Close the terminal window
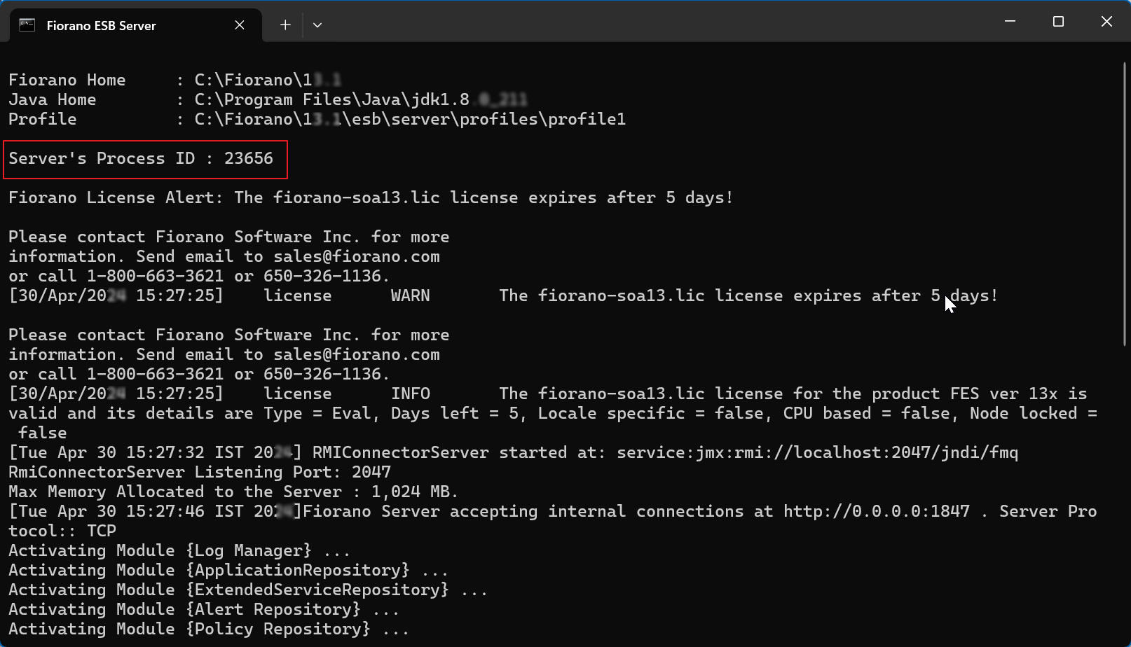Viewport: 1131px width, 647px height. (1106, 22)
